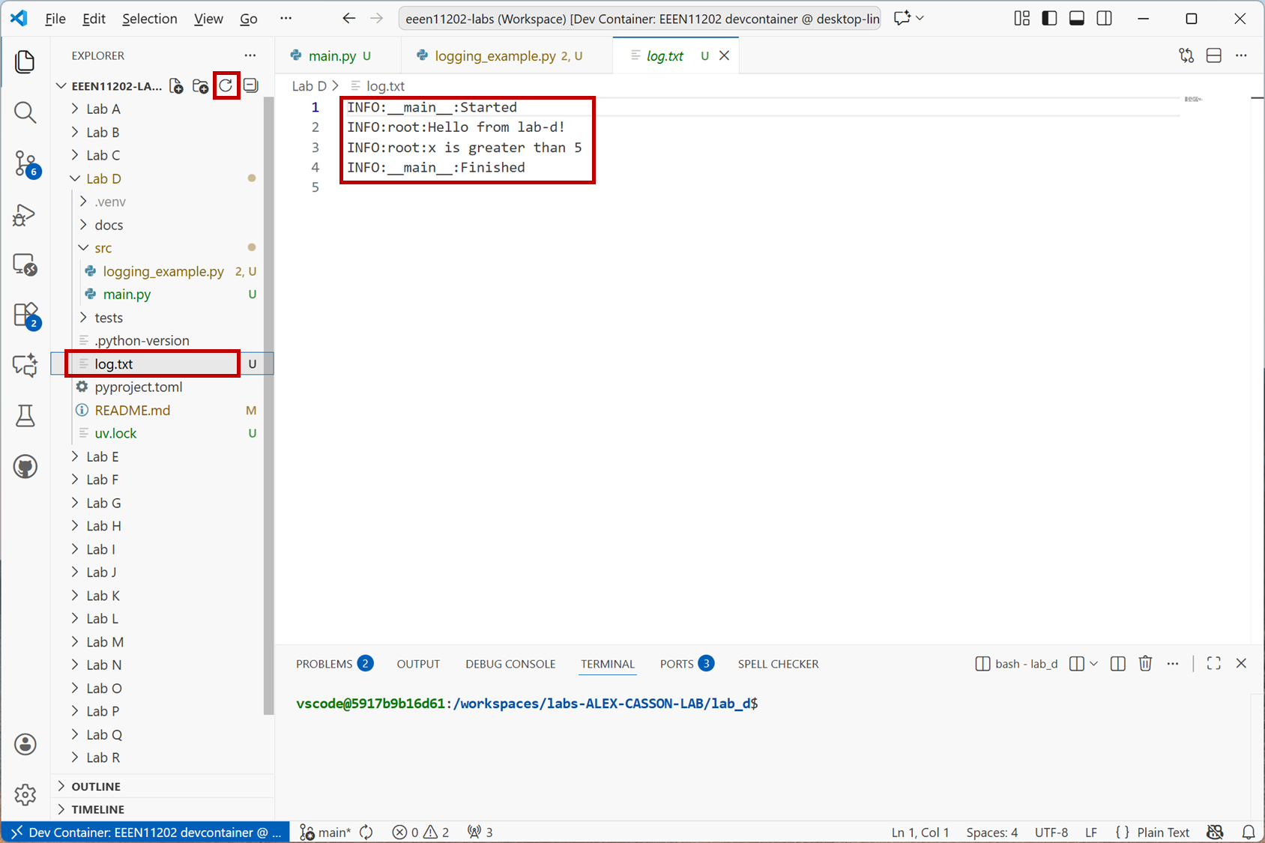Toggle the bottom panel layout button
Image resolution: width=1265 pixels, height=843 pixels.
click(x=1077, y=19)
